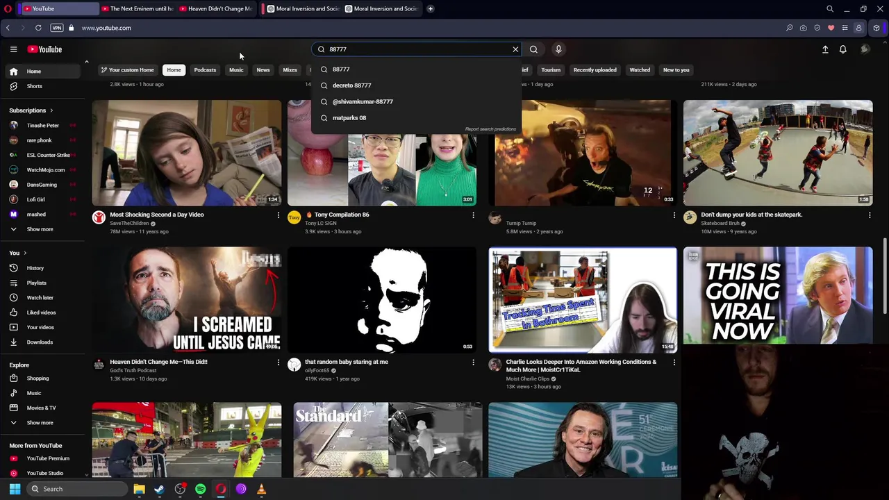Image resolution: width=889 pixels, height=500 pixels.
Task: Select the Watched filter chip
Action: tap(640, 70)
